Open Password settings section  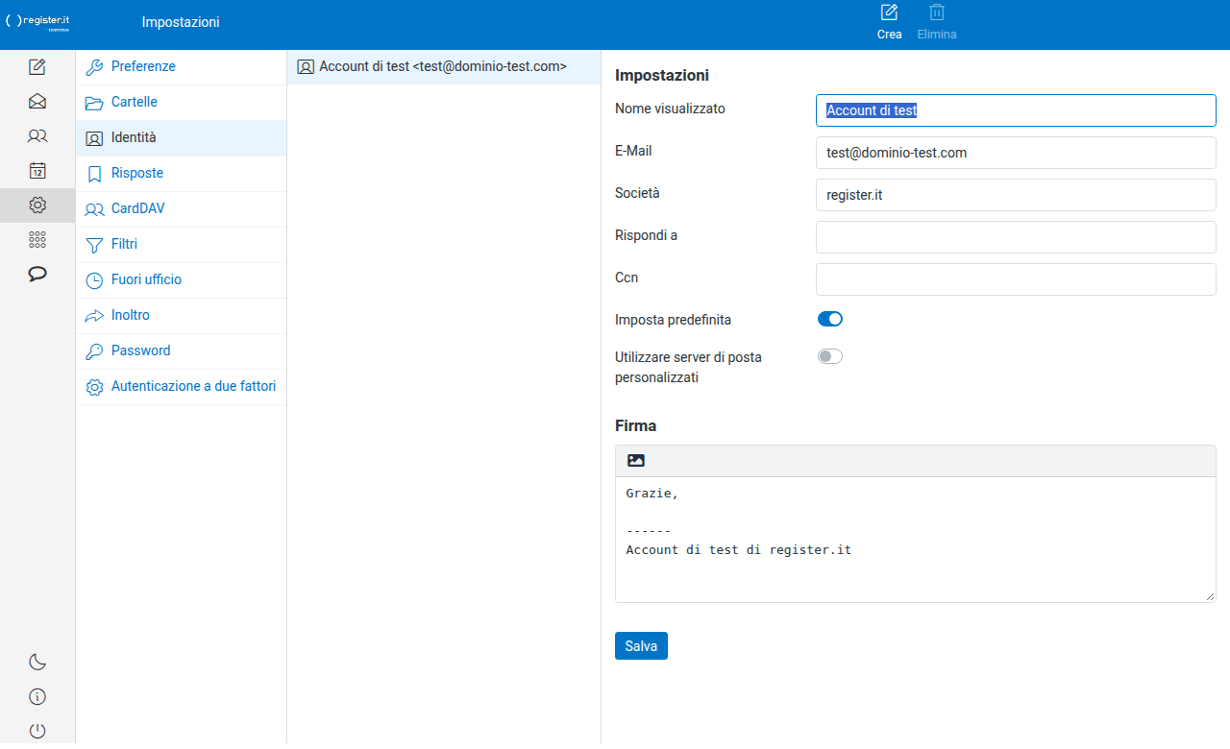182,351
